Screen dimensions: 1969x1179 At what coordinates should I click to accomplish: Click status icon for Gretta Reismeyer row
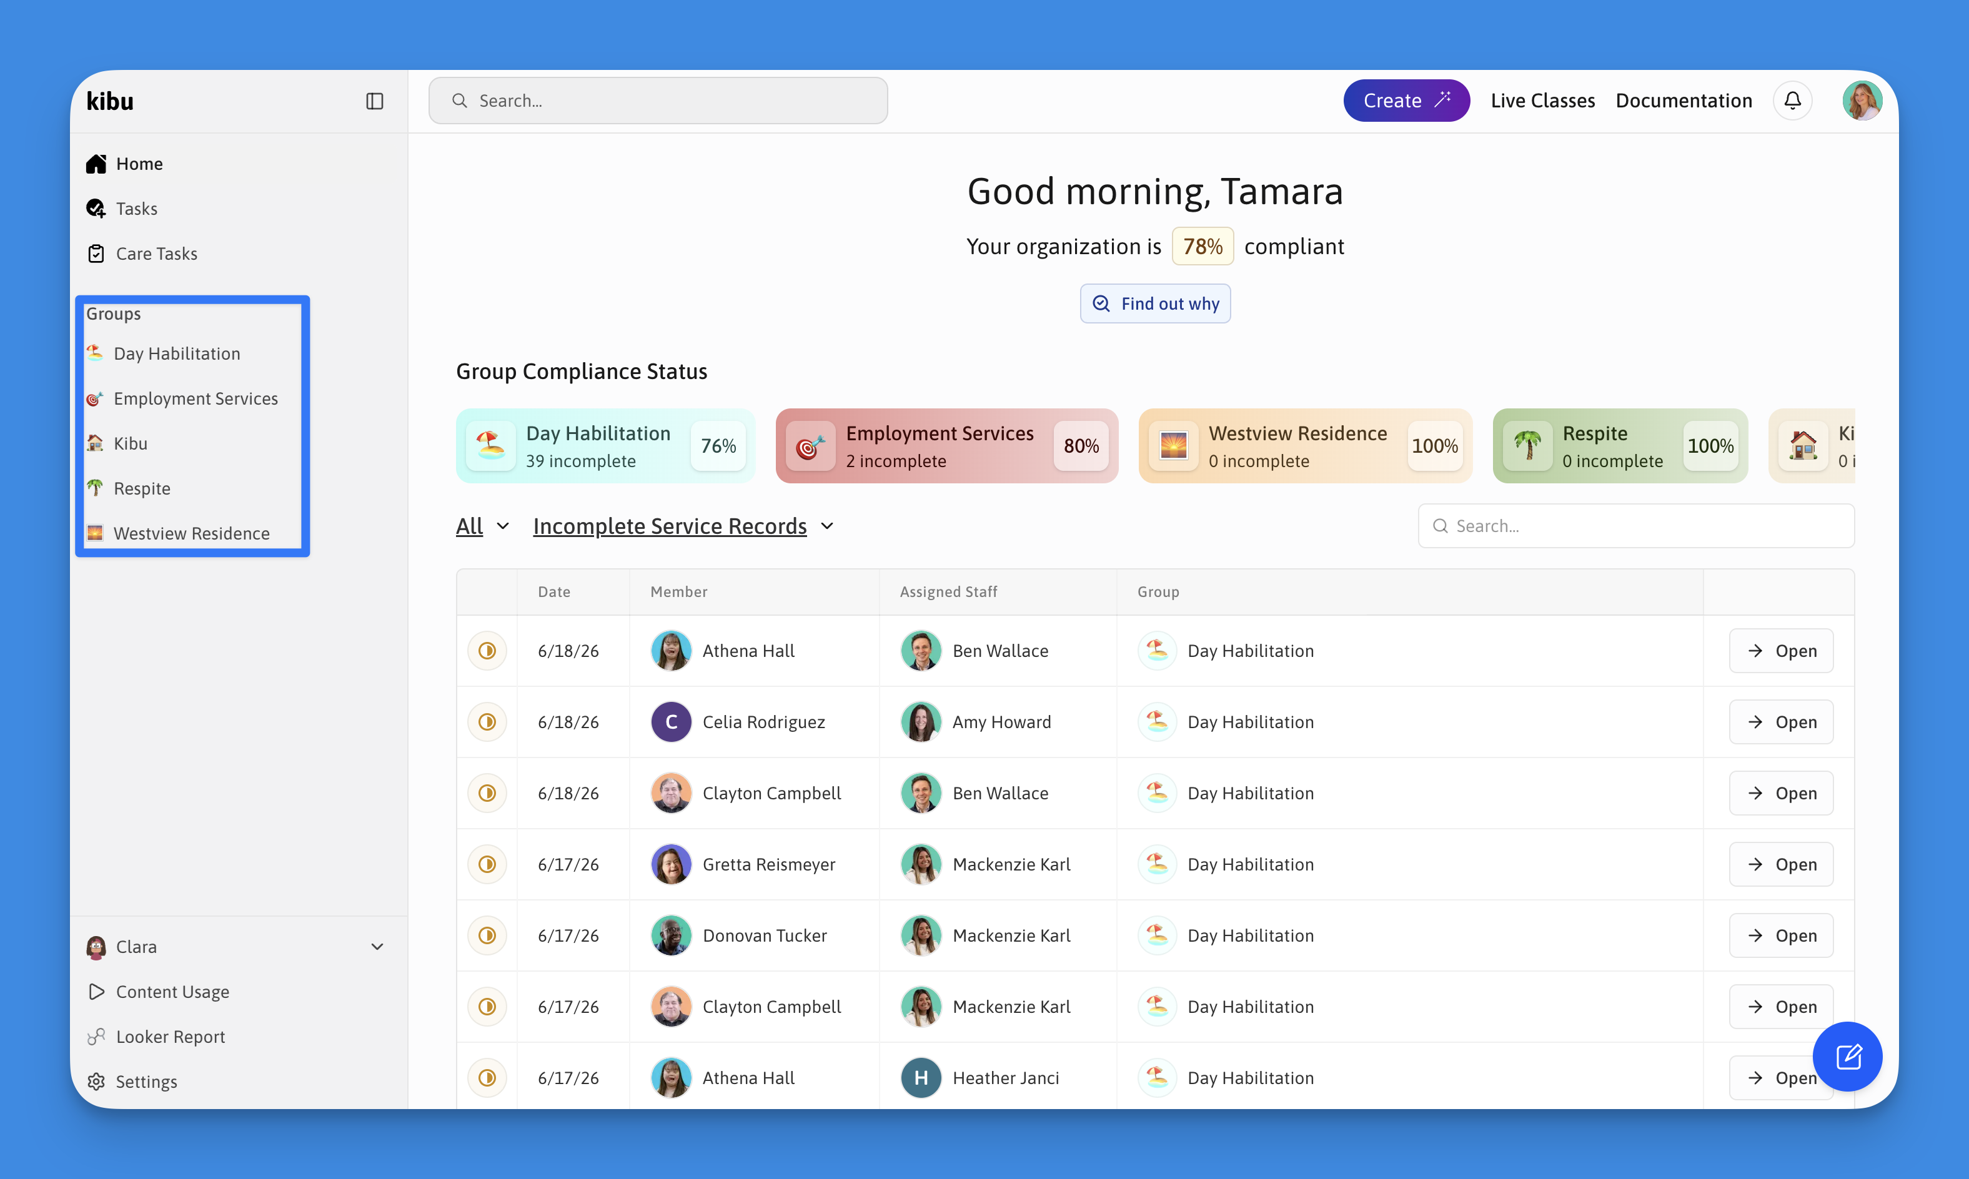point(487,864)
